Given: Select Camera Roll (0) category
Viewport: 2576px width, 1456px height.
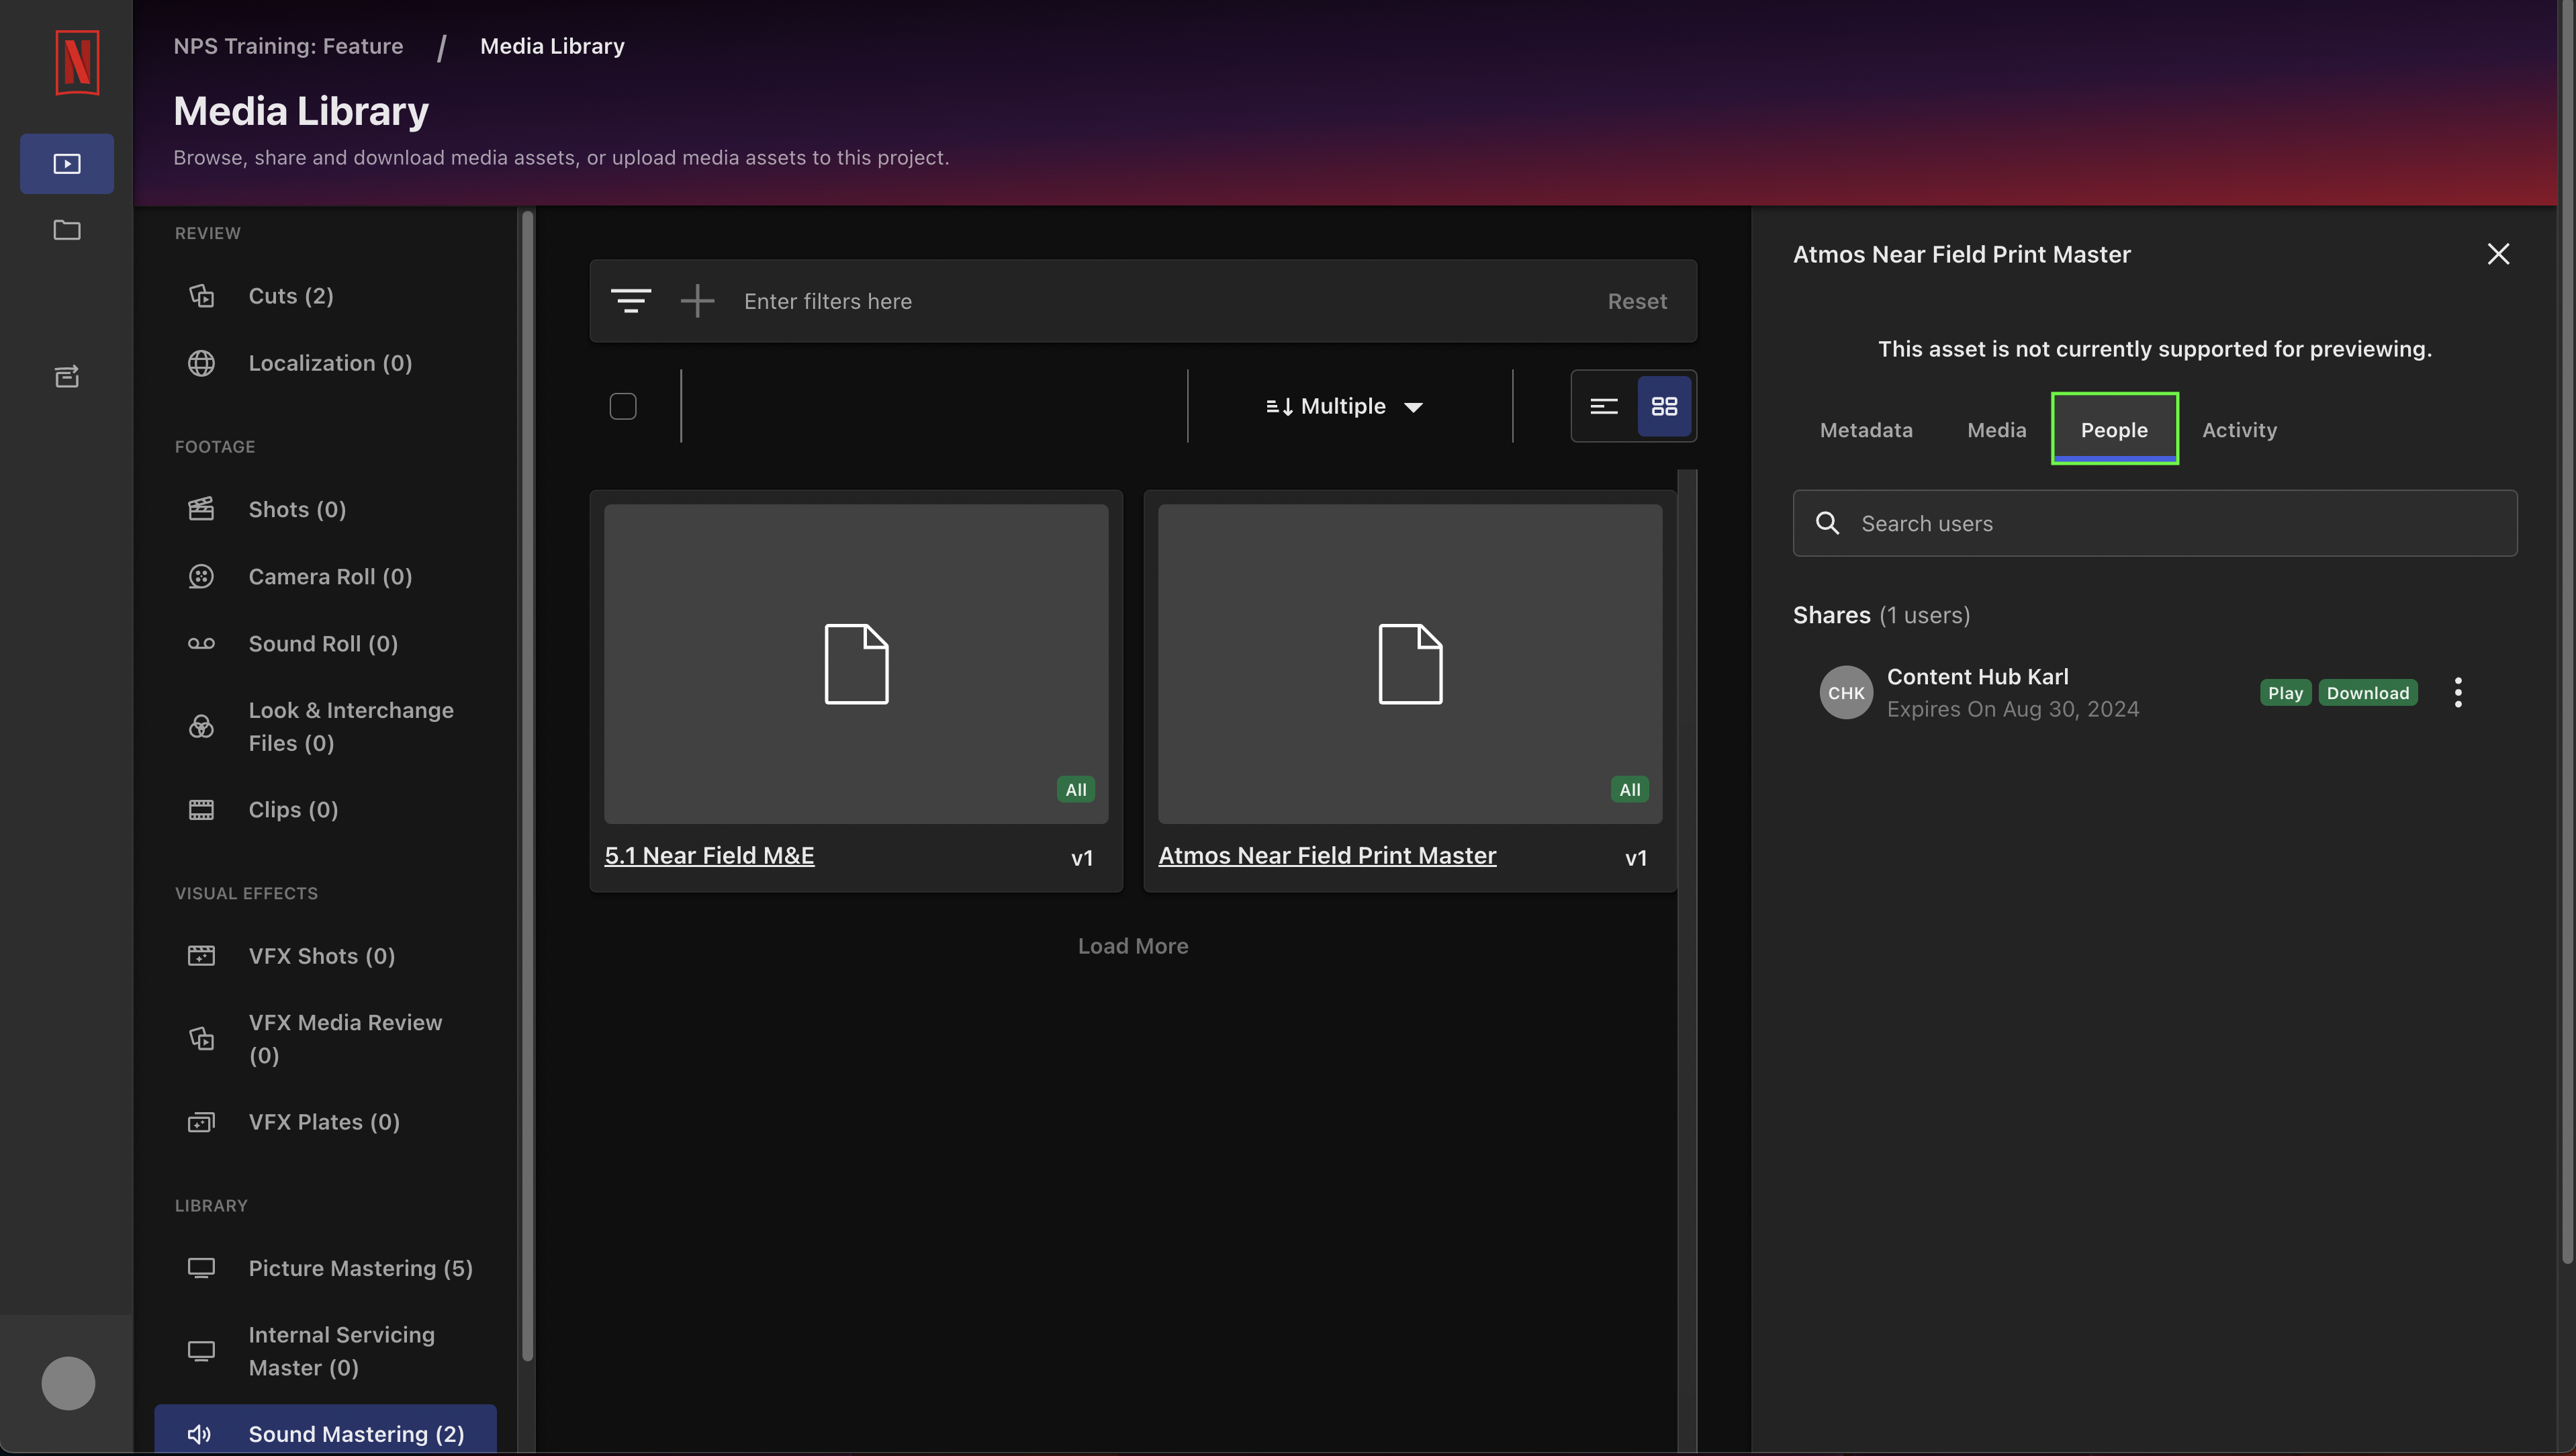Looking at the screenshot, I should point(325,576).
